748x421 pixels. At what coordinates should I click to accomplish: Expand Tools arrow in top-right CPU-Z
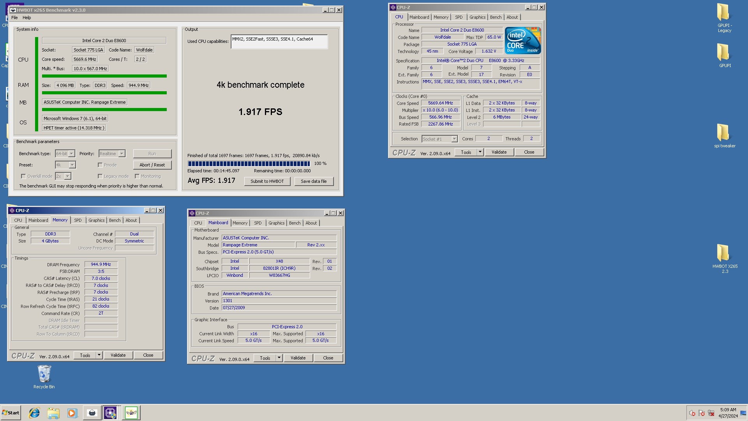pyautogui.click(x=480, y=152)
